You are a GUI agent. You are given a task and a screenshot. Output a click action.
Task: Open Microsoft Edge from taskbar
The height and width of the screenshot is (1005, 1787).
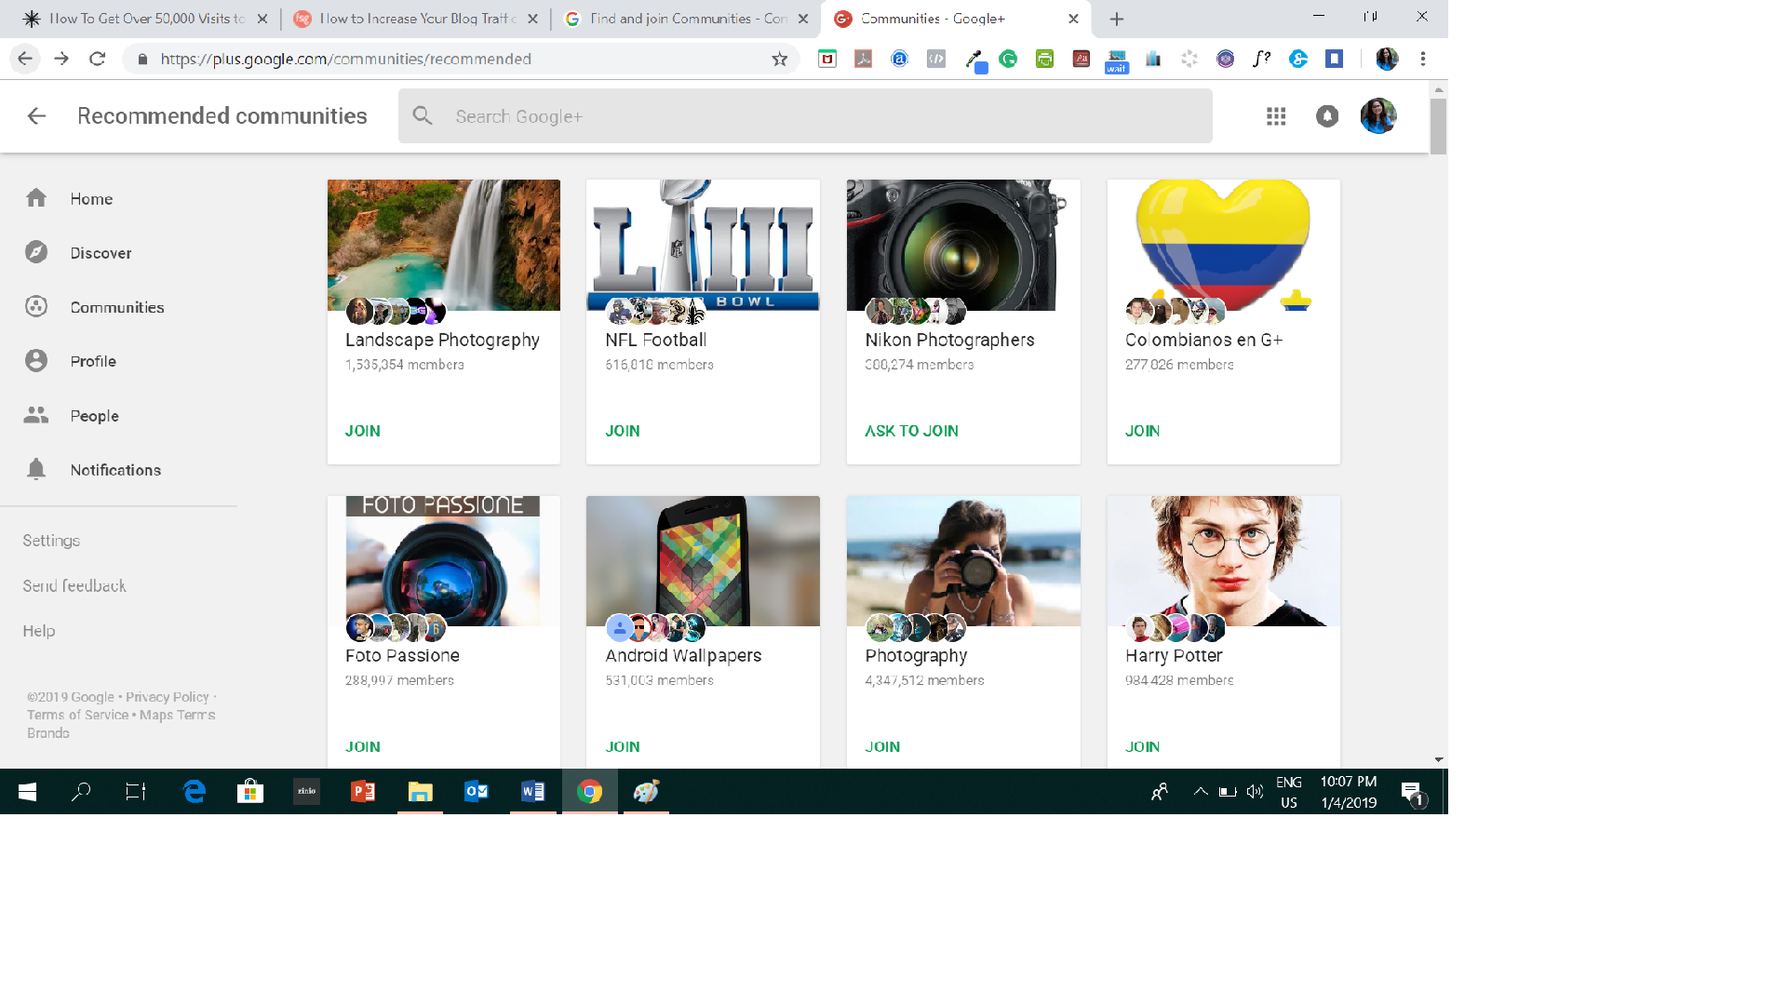click(195, 792)
